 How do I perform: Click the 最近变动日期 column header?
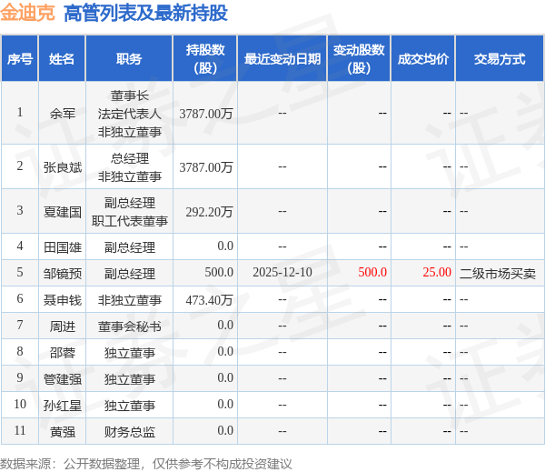(282, 59)
